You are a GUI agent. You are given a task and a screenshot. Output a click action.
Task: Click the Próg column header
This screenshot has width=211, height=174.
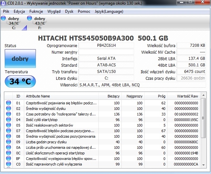(x=156, y=96)
